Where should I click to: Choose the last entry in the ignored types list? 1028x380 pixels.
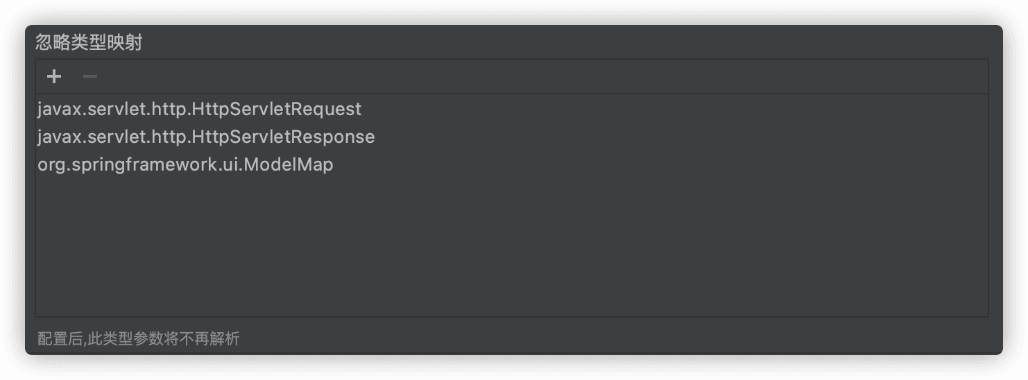[x=185, y=165]
